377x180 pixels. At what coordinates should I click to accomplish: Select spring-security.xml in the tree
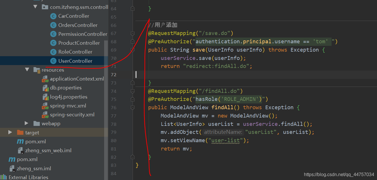point(72,115)
